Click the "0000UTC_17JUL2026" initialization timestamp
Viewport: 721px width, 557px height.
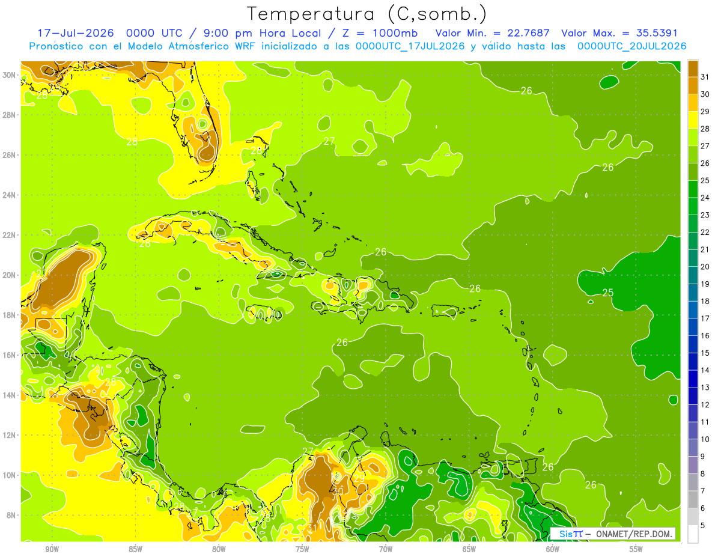[410, 46]
